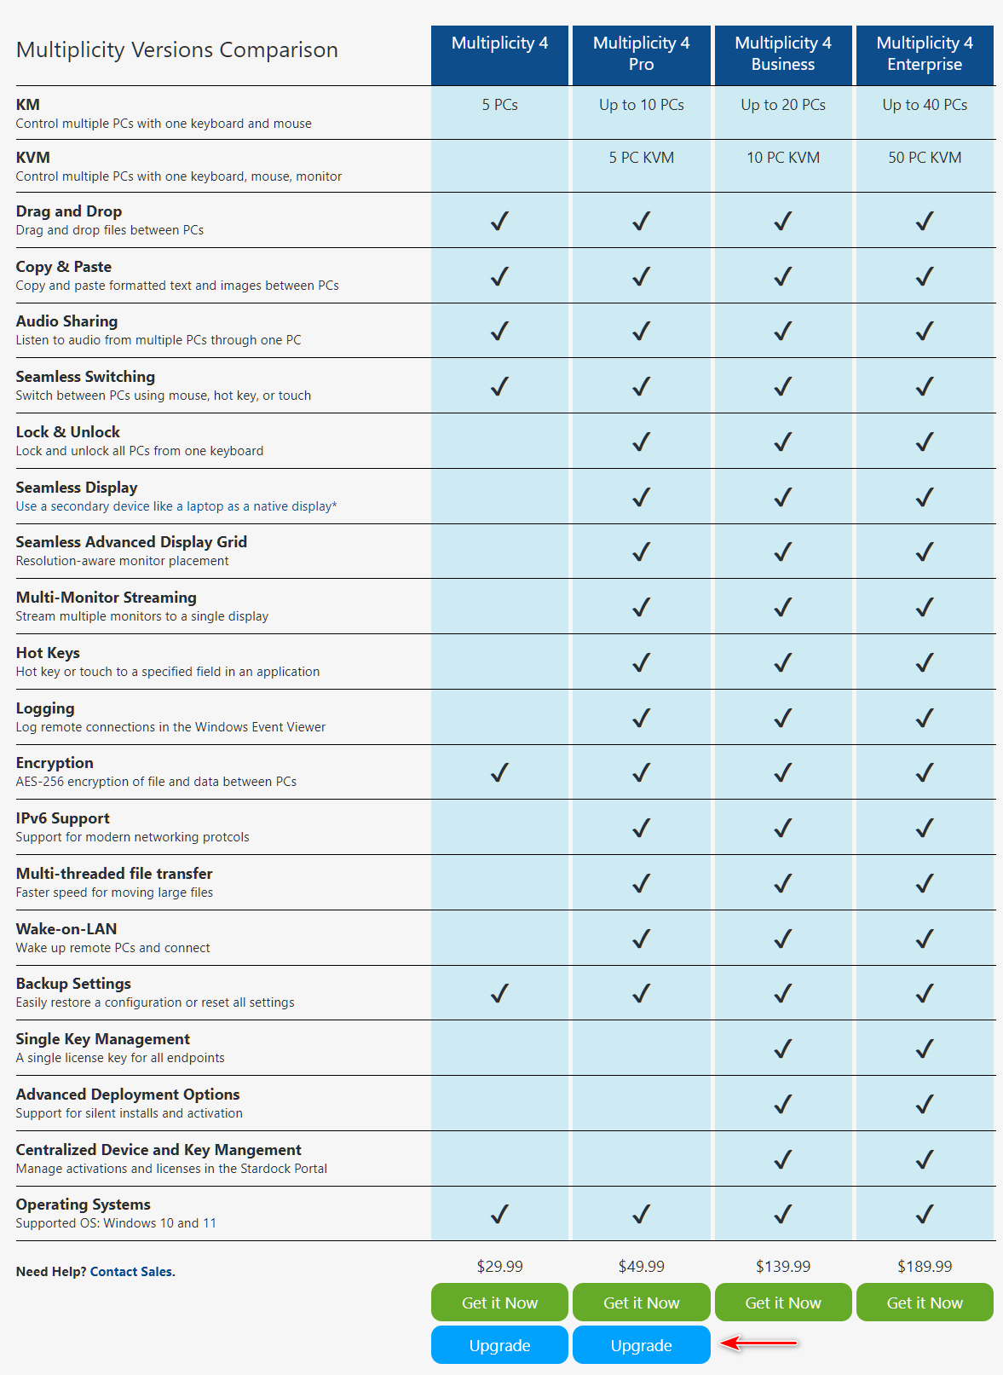Click the Seamless Display description link

coord(176,506)
